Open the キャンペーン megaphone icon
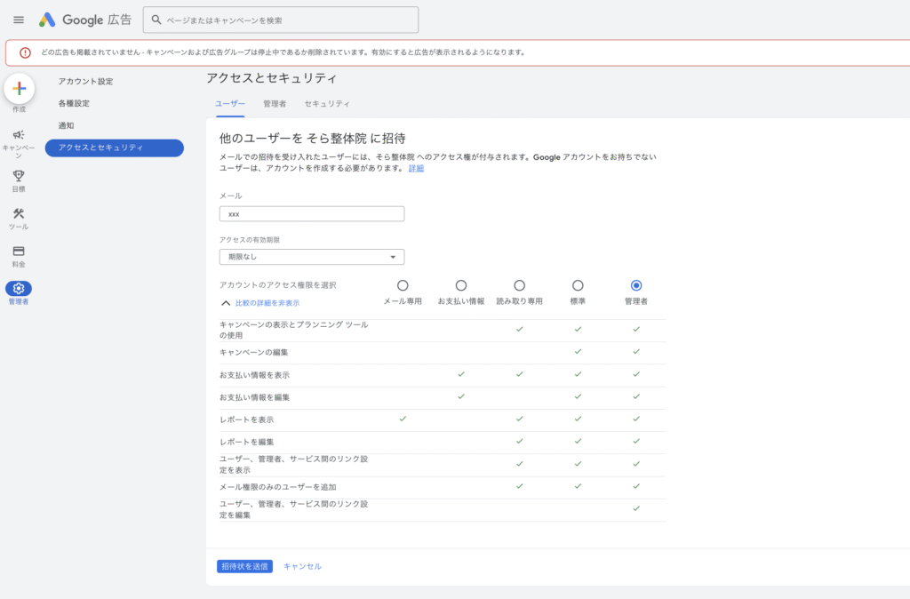The width and height of the screenshot is (910, 599). 19,134
